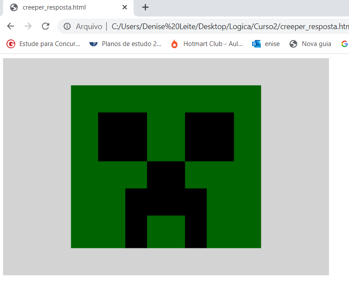Click the red Estude para Concursos bookmark icon
Image resolution: width=349 pixels, height=287 pixels.
(10, 43)
